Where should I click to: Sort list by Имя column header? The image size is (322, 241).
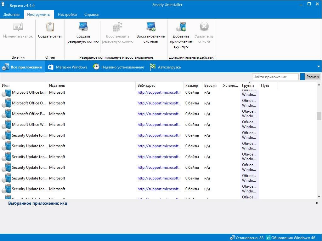tap(24, 85)
